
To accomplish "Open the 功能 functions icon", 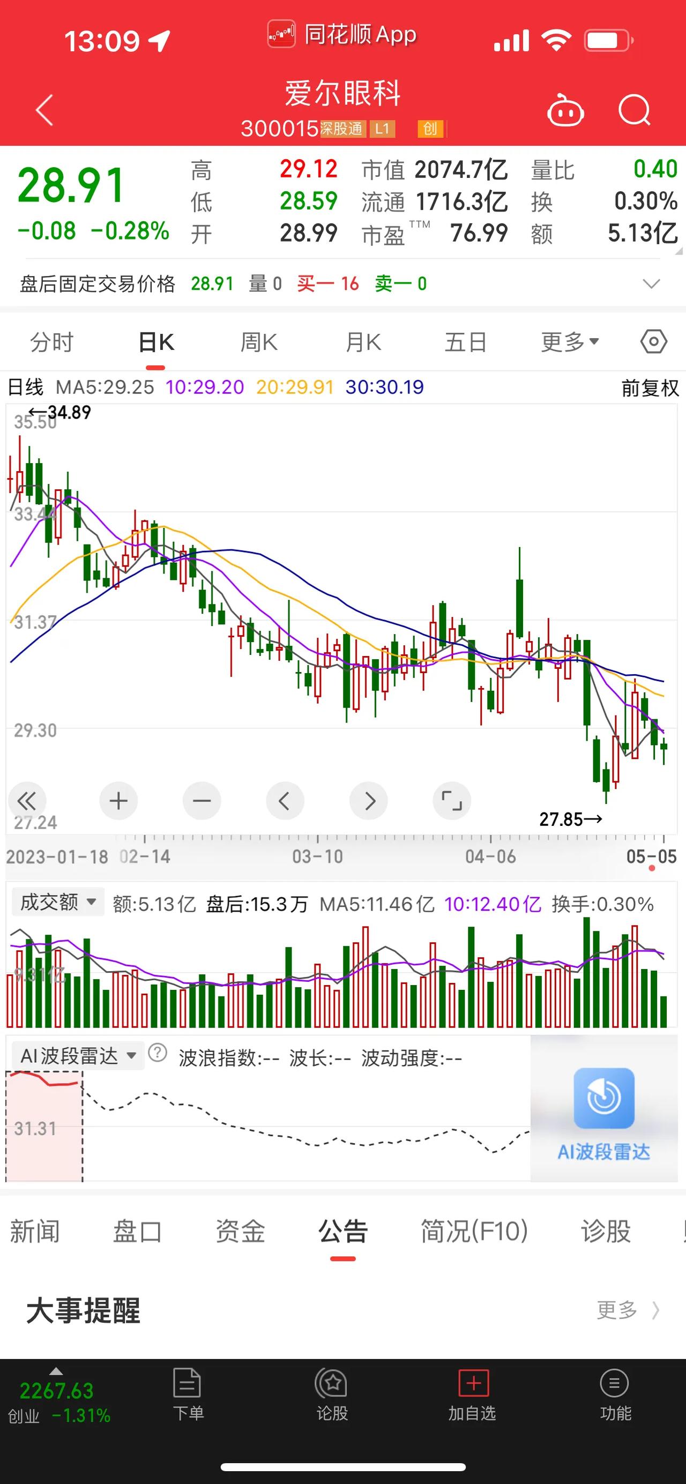I will 615,1394.
